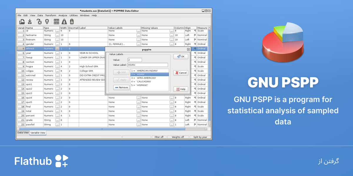Select '5 = HISPANIC' in the labels list

click(150, 85)
